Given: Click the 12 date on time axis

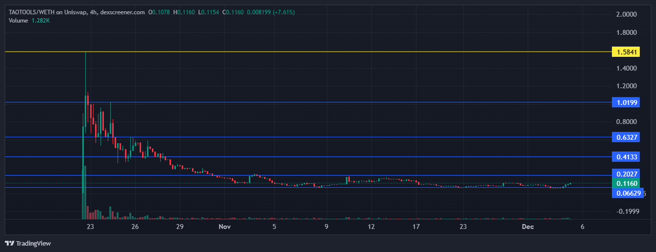Looking at the screenshot, I should (x=371, y=226).
